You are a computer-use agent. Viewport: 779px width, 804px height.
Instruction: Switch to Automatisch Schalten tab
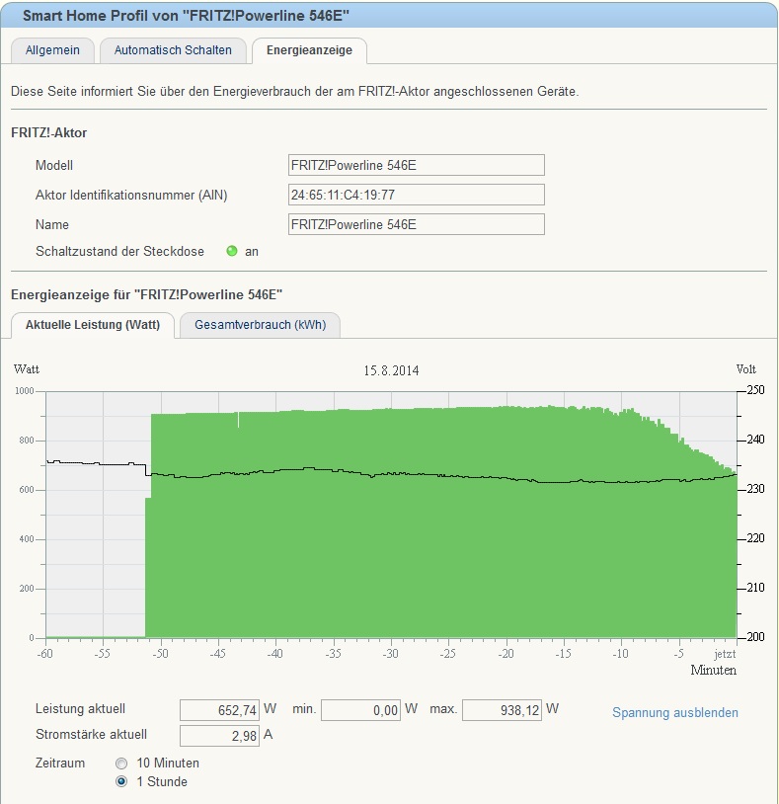173,50
